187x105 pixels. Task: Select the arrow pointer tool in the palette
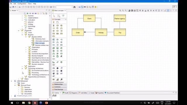[x=54, y=16]
